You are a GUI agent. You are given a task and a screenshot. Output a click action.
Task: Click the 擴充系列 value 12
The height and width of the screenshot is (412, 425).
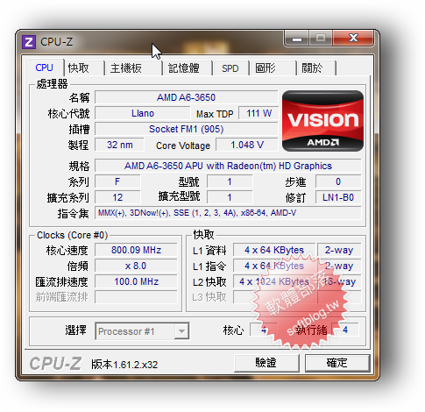pos(117,197)
